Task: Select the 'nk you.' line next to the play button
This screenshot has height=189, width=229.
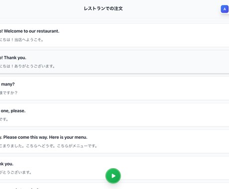Action: 114,168
